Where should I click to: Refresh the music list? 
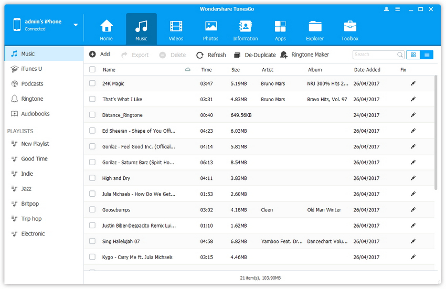click(211, 55)
